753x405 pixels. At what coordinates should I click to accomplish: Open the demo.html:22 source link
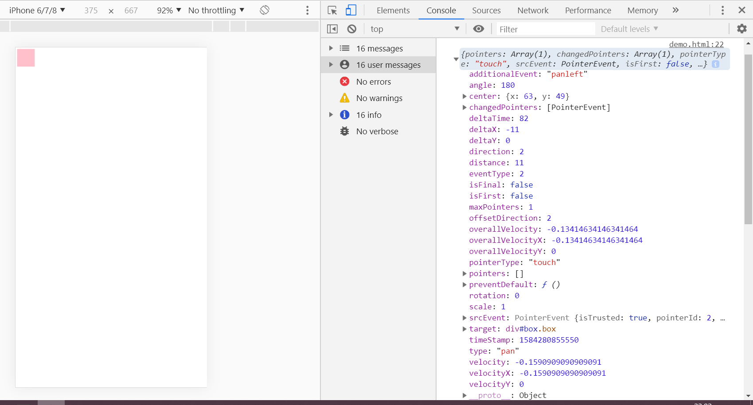(696, 44)
